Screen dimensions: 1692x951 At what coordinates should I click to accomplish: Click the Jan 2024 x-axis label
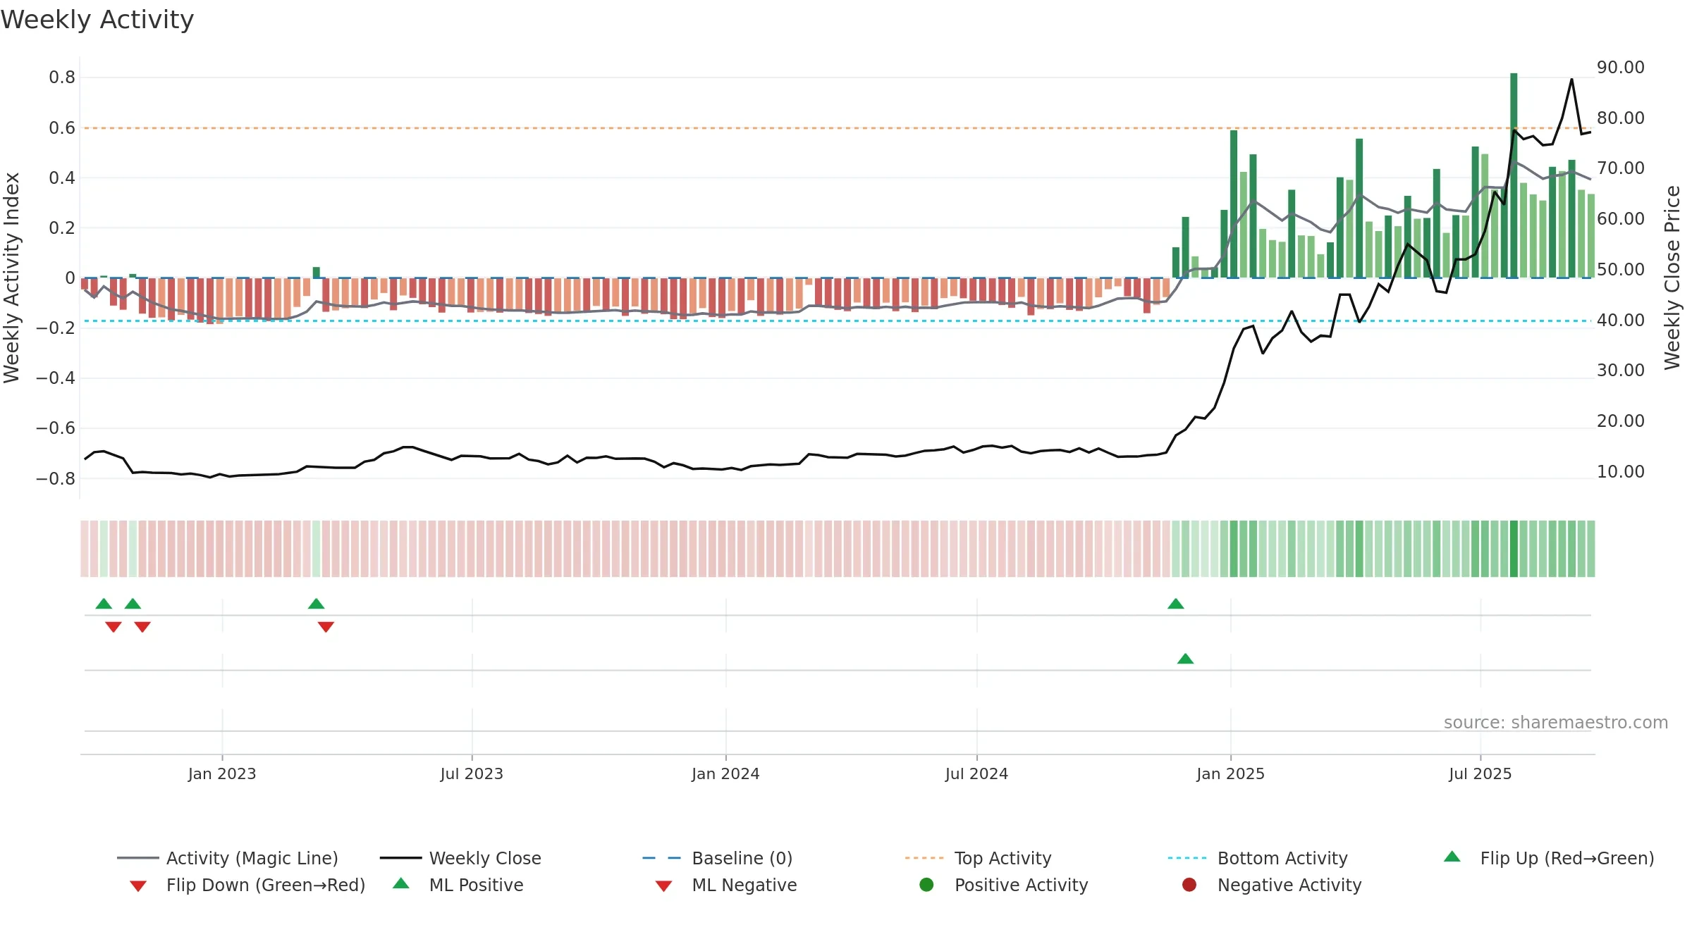726,773
